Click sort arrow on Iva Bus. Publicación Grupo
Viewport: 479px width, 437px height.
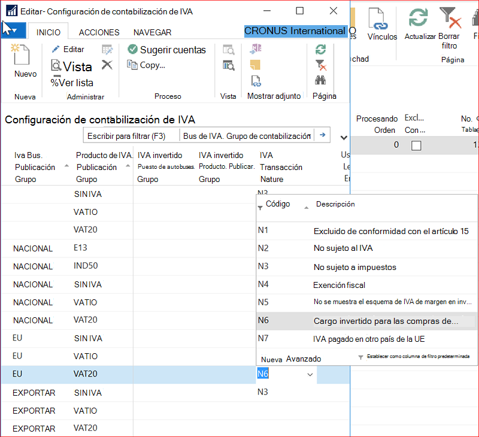(66, 166)
